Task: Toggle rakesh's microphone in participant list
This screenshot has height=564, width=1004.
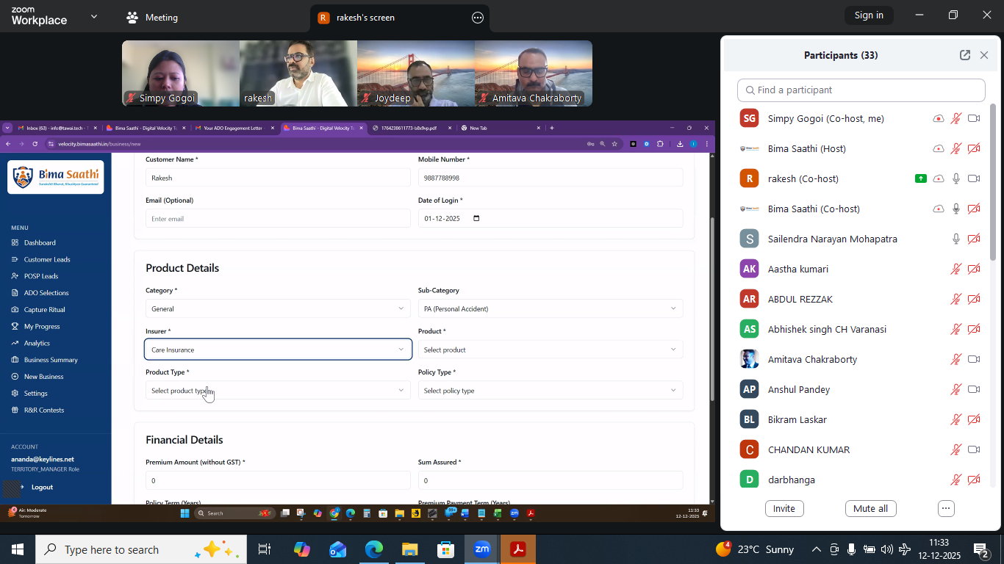Action: [956, 178]
